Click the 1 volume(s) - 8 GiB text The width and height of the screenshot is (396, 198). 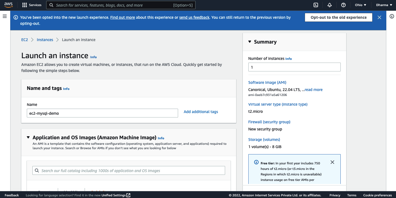265,147
